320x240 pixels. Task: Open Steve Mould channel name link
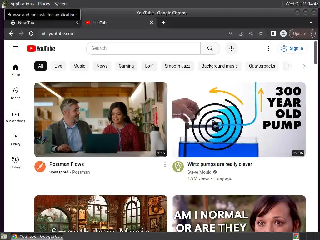[x=199, y=172]
